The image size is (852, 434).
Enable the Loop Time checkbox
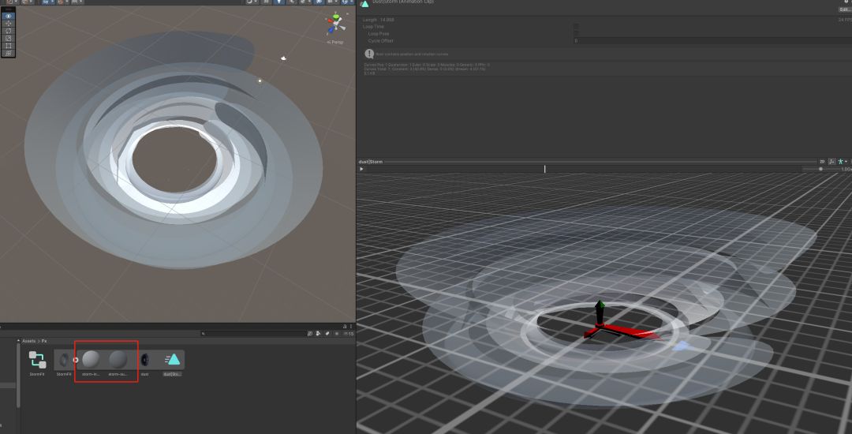tap(576, 26)
